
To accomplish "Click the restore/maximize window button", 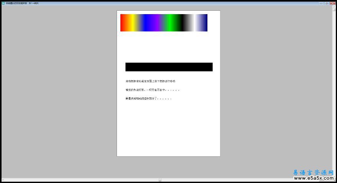I will click(x=326, y=3).
